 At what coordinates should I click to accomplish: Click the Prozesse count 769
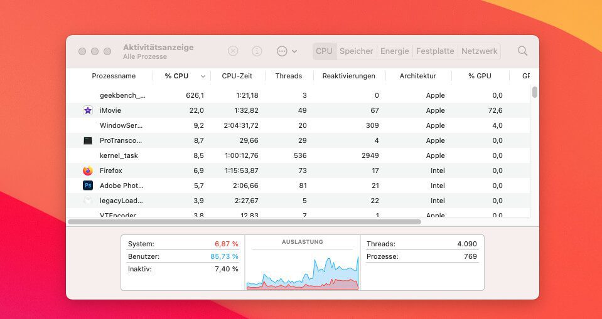[470, 256]
